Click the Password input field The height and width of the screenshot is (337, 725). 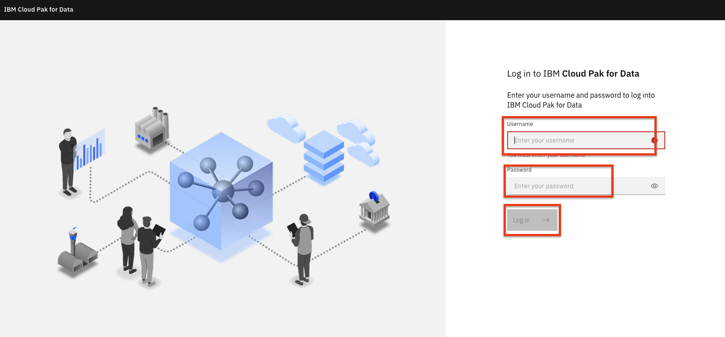(x=586, y=186)
